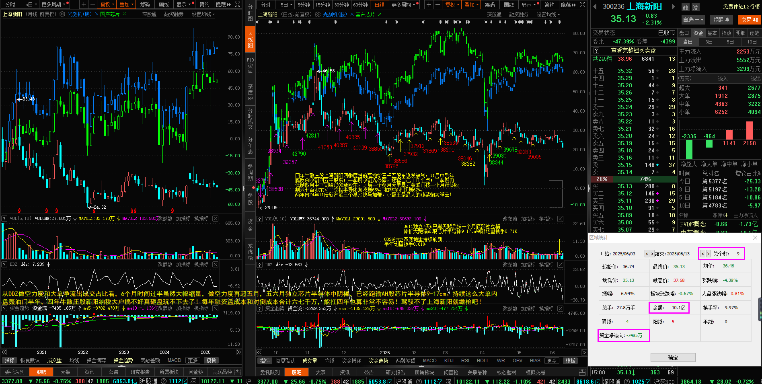Select 3日 period in fund flow panel
This screenshot has height=384, width=762.
(x=709, y=42)
